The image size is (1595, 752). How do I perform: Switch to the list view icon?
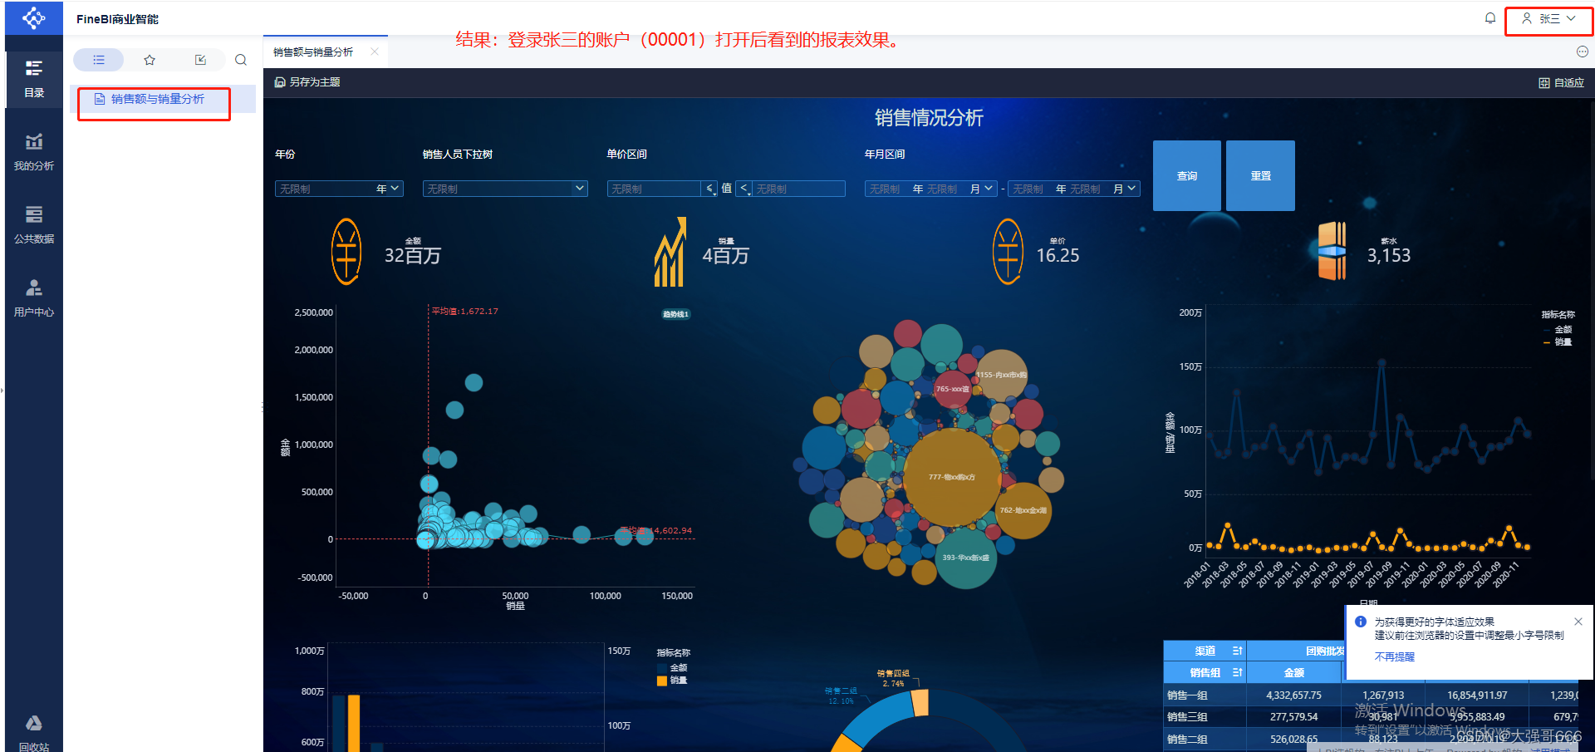click(99, 60)
